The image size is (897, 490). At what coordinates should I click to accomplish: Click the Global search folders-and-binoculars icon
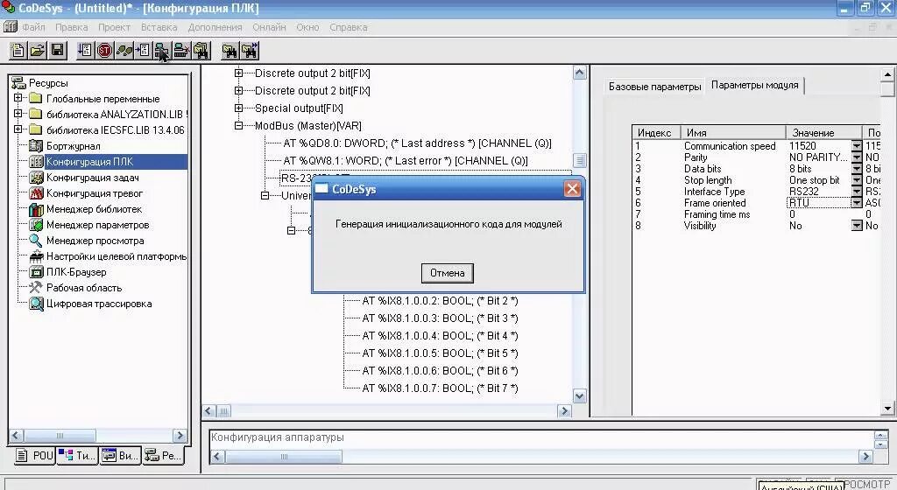(x=201, y=51)
